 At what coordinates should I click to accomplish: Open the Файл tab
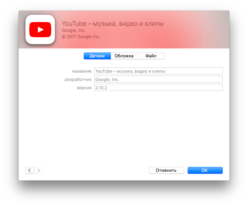[151, 56]
